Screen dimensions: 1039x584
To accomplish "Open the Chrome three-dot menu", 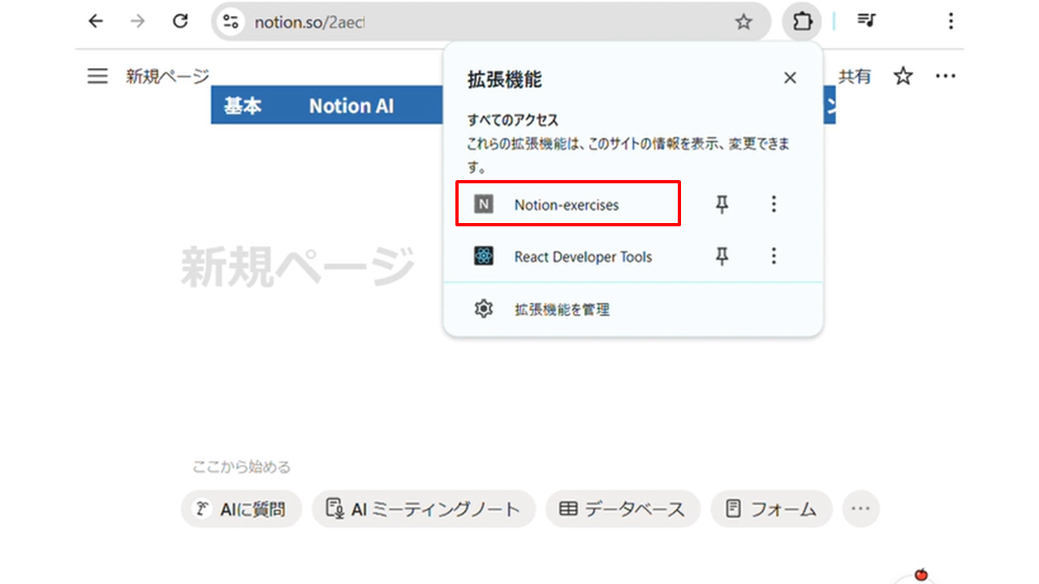I will tap(951, 21).
